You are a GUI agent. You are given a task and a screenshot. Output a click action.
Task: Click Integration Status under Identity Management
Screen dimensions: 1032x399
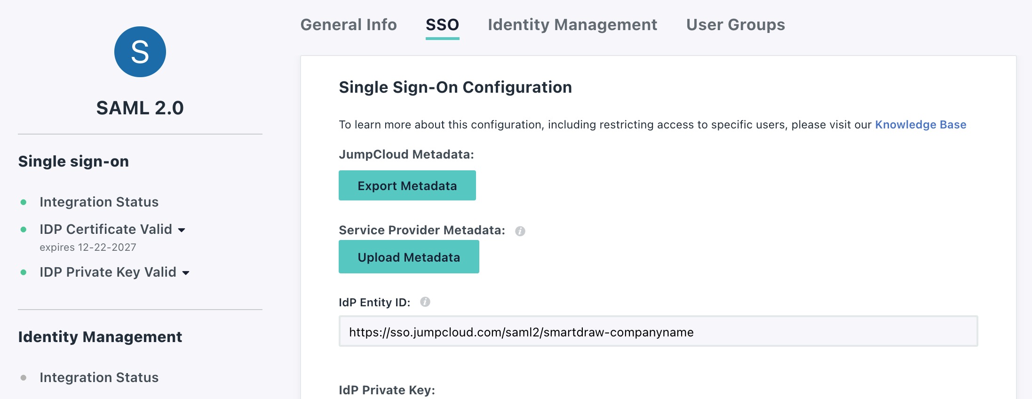pyautogui.click(x=99, y=377)
